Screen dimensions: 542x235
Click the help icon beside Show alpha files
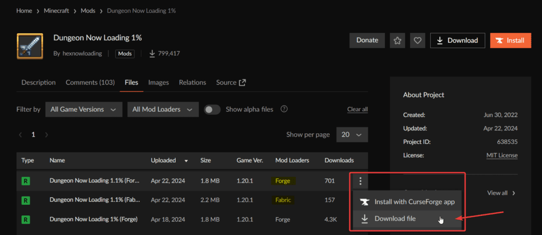[284, 109]
